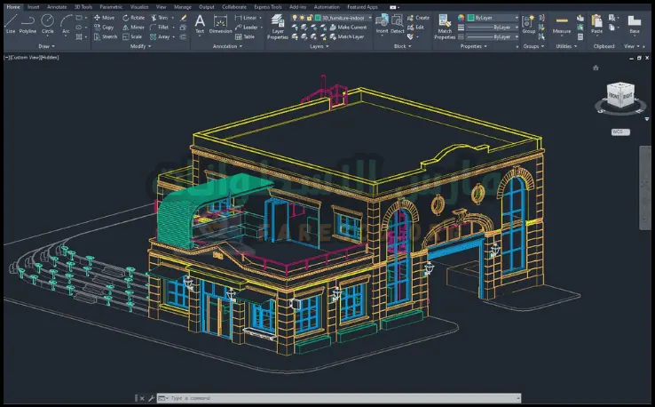Toggle the [-] viewport controls label

click(6, 56)
